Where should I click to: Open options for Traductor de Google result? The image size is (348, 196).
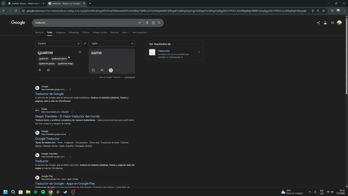(x=70, y=90)
